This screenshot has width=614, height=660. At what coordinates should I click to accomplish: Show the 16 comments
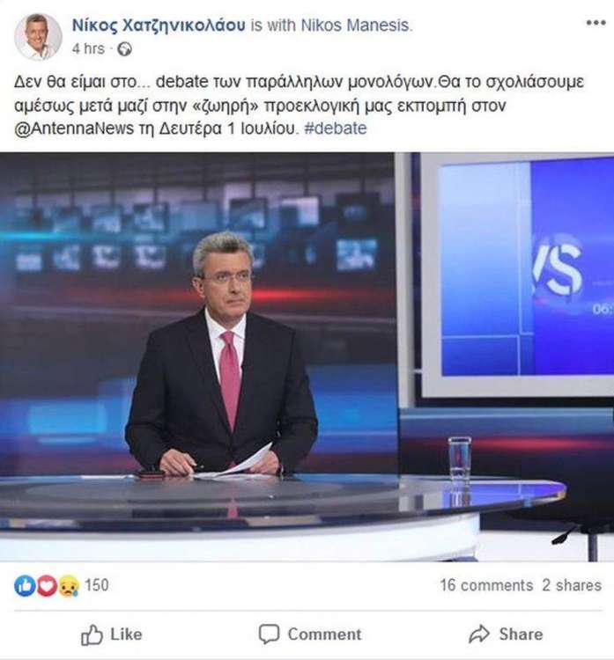click(487, 585)
